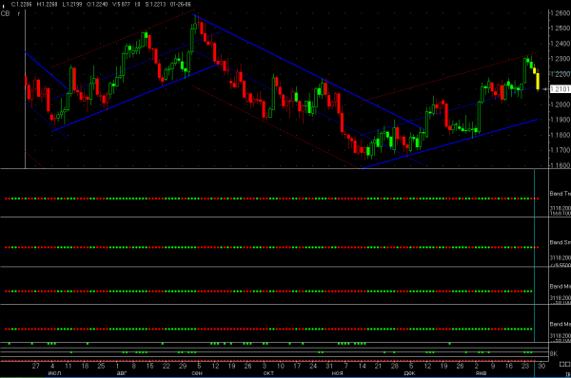Screen dimensions: 571x378
Task: Click date 27 on the time axis
Action: (x=36, y=366)
